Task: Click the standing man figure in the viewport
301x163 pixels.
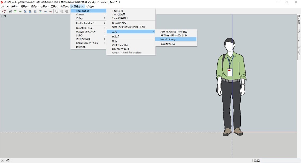Action: 231,87
